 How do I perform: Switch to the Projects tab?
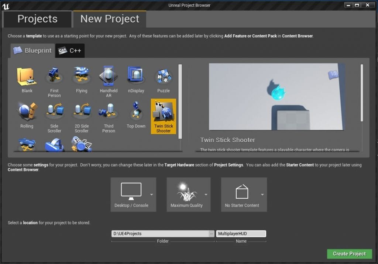tap(37, 18)
